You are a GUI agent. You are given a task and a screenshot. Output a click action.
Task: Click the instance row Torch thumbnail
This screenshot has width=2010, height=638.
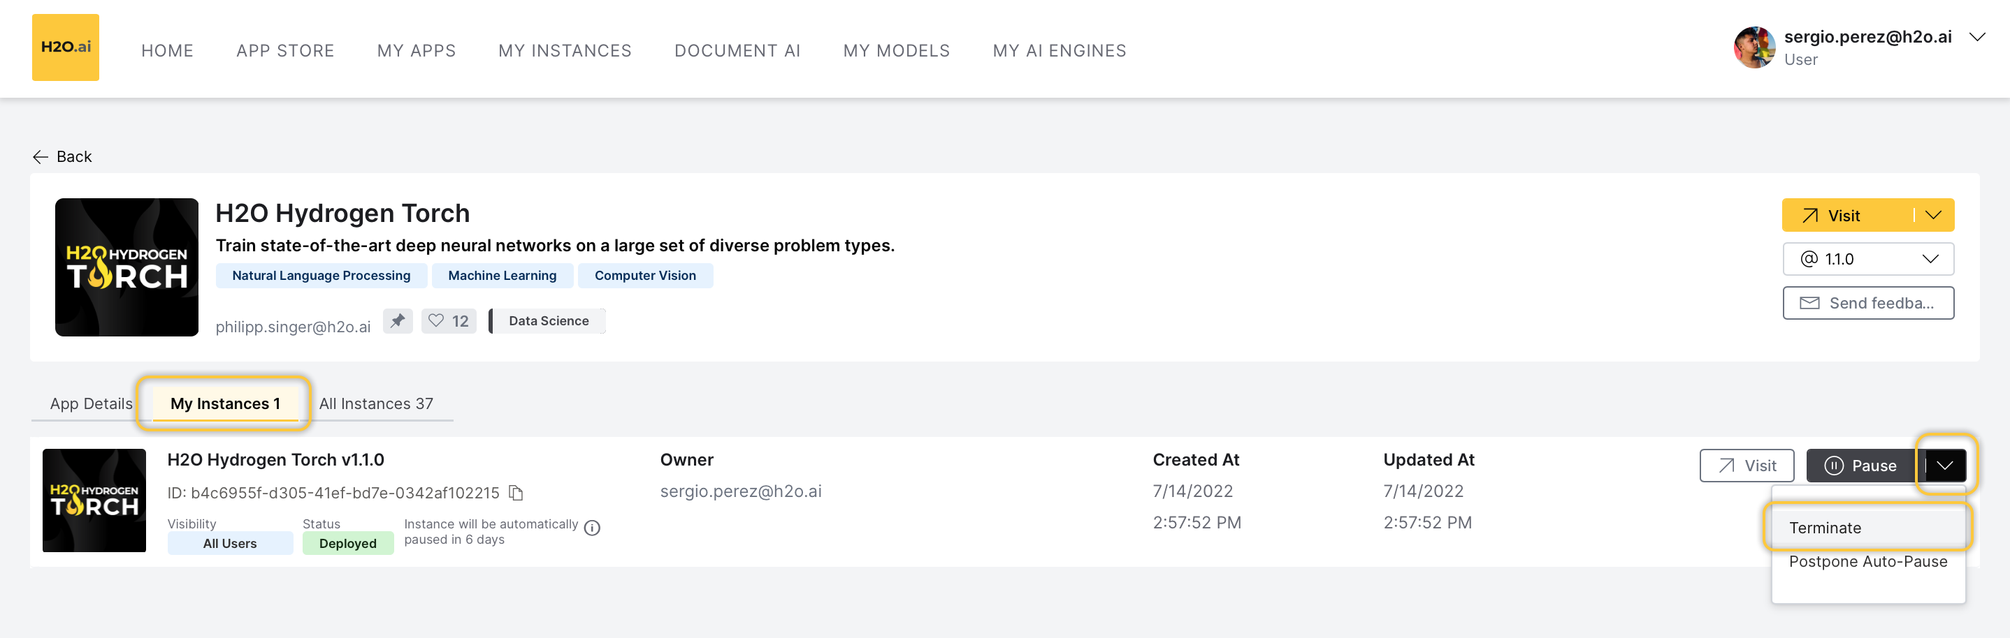(94, 501)
